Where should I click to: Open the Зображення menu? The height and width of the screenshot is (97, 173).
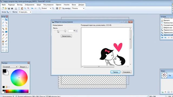click(x=29, y=5)
